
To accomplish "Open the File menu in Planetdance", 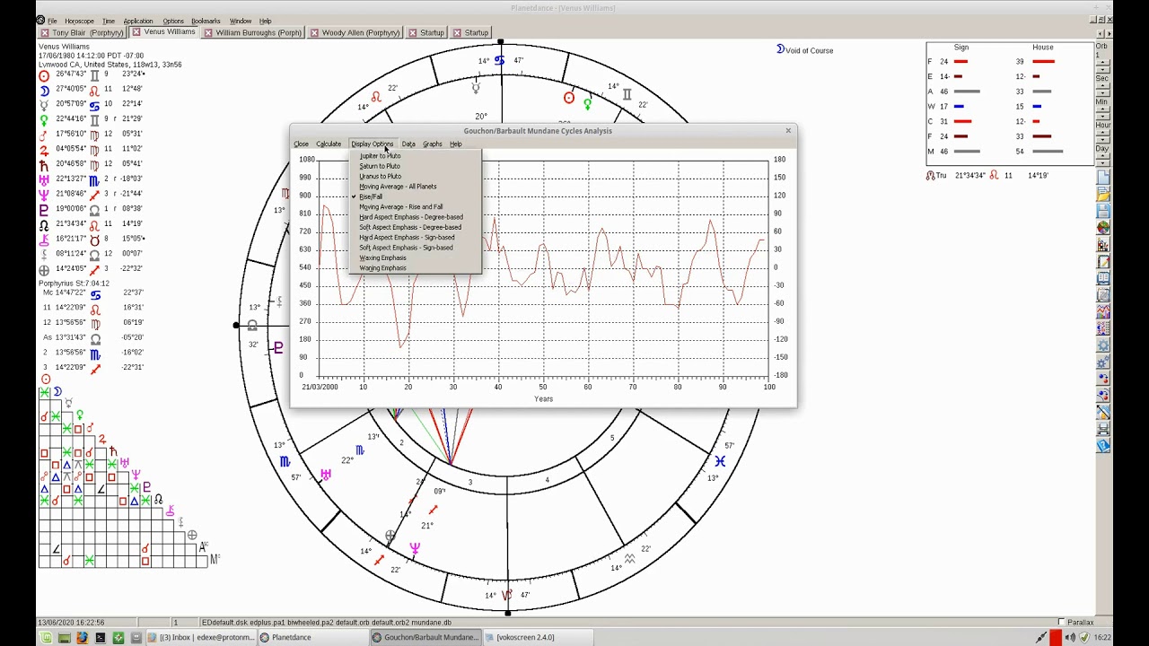I will [52, 21].
